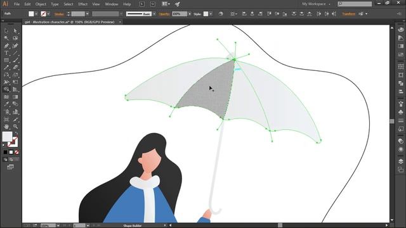Screen dimensions: 406x228
Task: Open the Symbols panel (club icon)
Action: [x=400, y=112]
